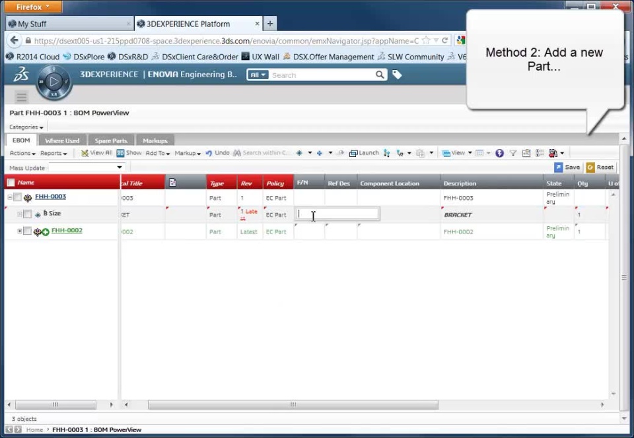This screenshot has width=634, height=438.
Task: Open the All search scope dropdown
Action: click(258, 75)
